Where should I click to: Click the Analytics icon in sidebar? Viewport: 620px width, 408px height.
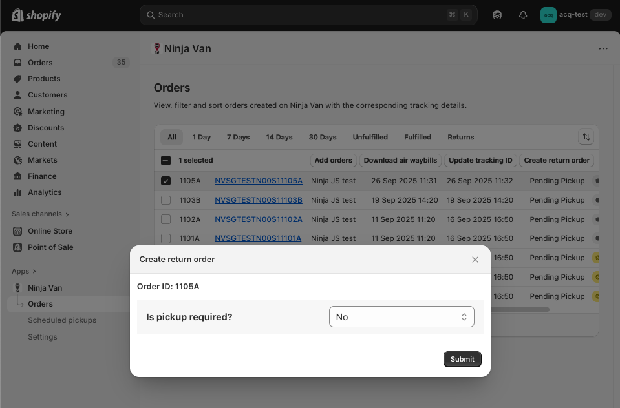click(17, 192)
